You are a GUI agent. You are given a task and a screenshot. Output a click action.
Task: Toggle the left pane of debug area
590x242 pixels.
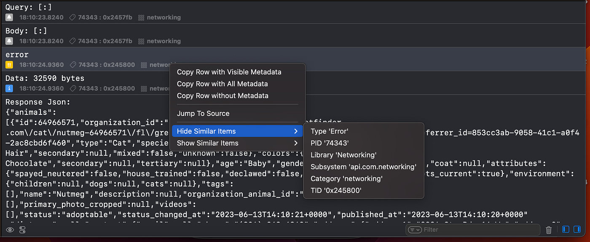coord(566,229)
